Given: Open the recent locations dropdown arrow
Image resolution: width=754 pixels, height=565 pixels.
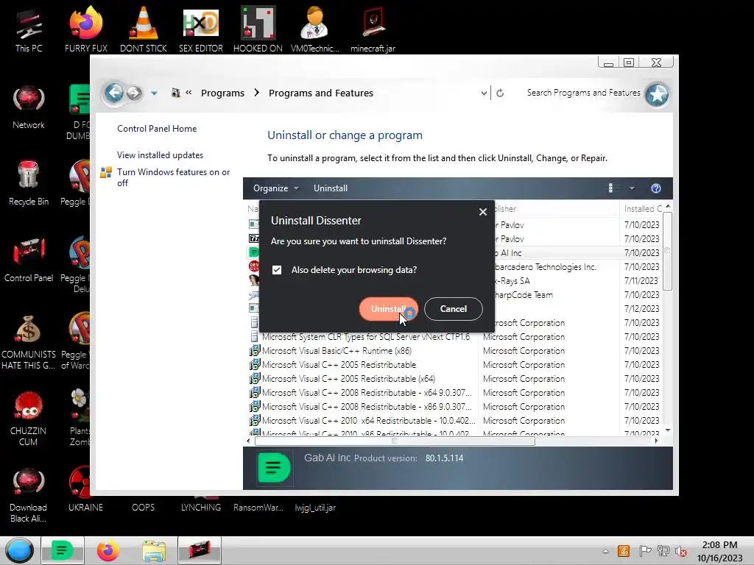Looking at the screenshot, I should click(x=154, y=93).
